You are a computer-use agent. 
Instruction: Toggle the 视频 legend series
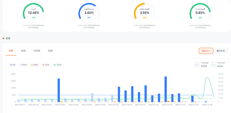13,65
